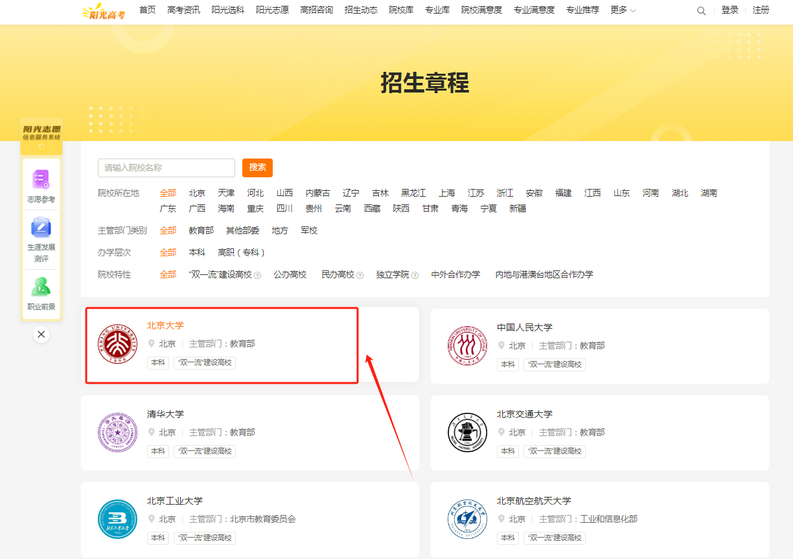Screen dimensions: 793x559
Task: Filter location by 四川
Action: 284,208
